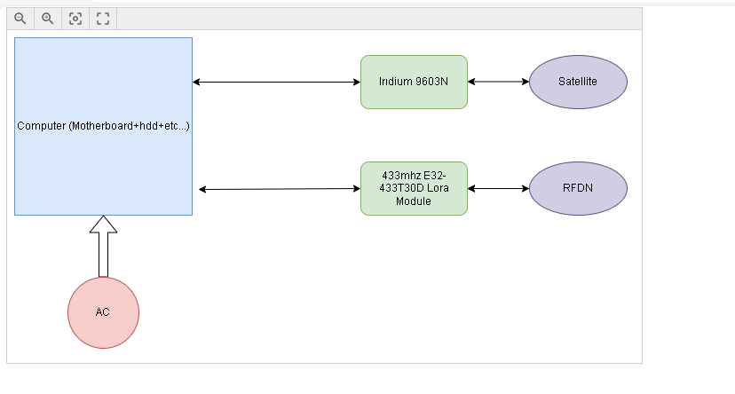Select arrow between Iridium 9603N and Satellite
Image resolution: width=735 pixels, height=394 pixels.
coord(498,82)
